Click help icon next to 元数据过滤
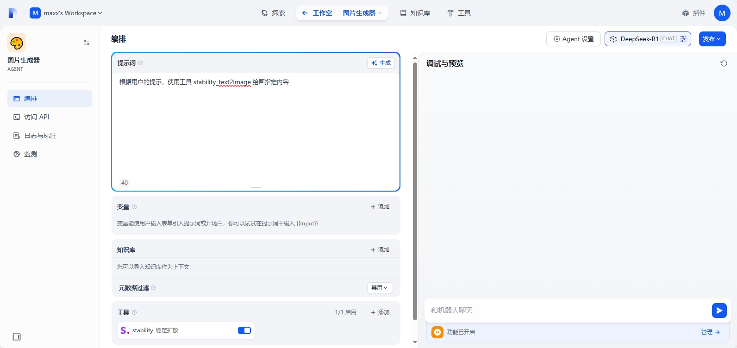The height and width of the screenshot is (348, 737). (x=153, y=288)
